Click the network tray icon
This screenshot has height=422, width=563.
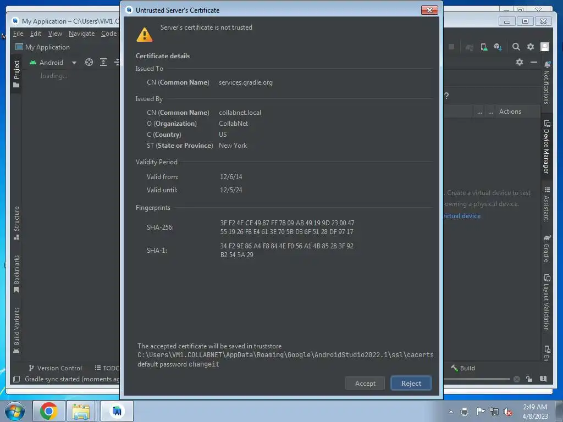[x=494, y=412]
